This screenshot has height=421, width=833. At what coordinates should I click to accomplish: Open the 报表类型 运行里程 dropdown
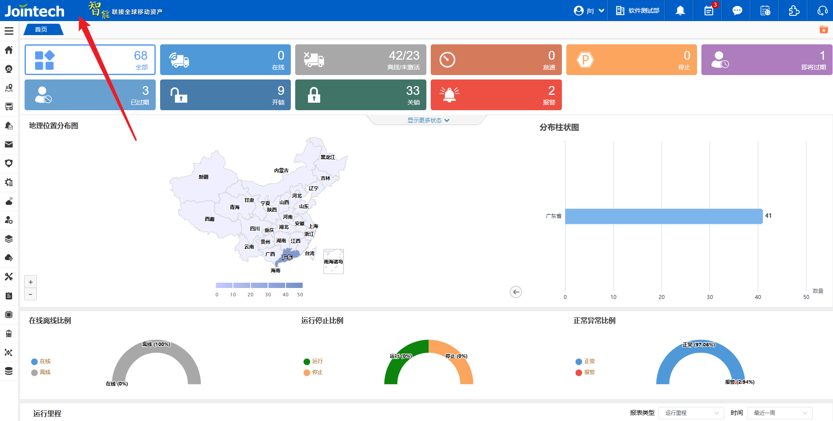coord(691,413)
